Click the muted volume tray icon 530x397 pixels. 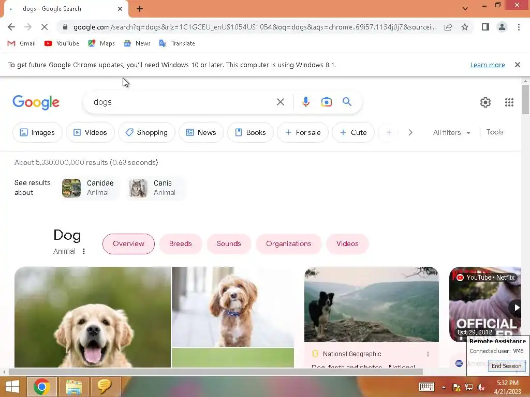pos(481,387)
